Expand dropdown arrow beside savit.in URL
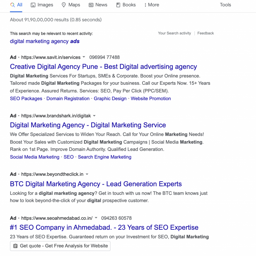Image resolution: width=256 pixels, height=256 pixels. pos(84,57)
